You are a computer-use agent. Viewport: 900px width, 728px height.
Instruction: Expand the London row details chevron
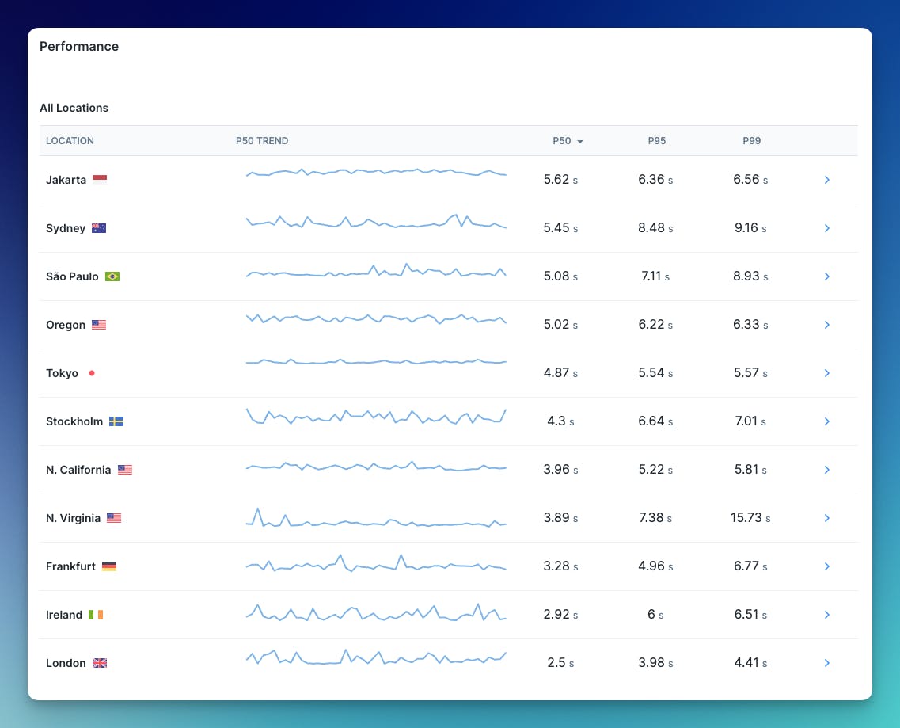pyautogui.click(x=826, y=663)
